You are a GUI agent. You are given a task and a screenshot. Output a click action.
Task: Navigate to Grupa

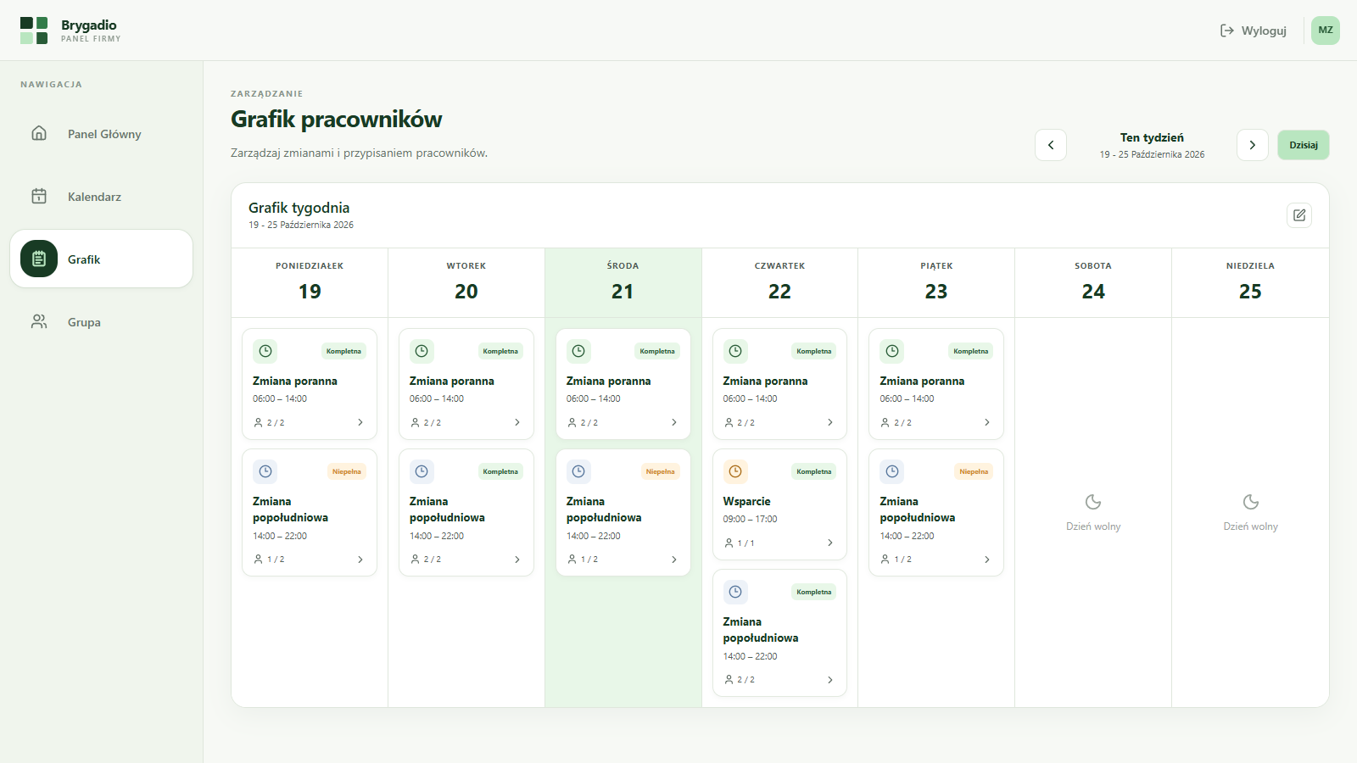coord(101,322)
